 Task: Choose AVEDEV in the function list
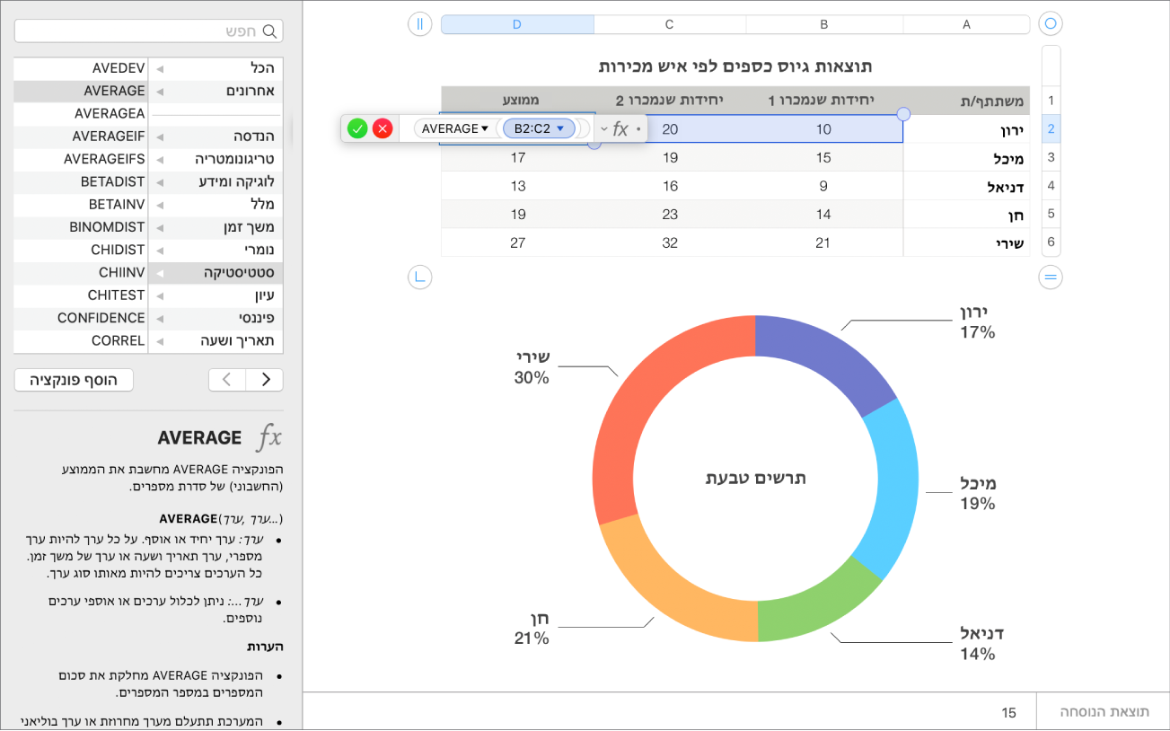click(81, 68)
